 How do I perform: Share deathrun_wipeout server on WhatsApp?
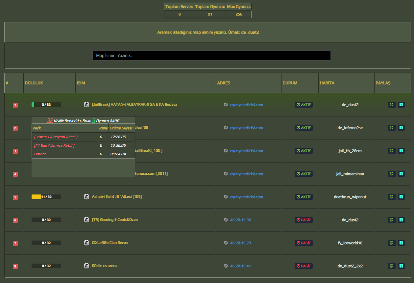(x=392, y=197)
